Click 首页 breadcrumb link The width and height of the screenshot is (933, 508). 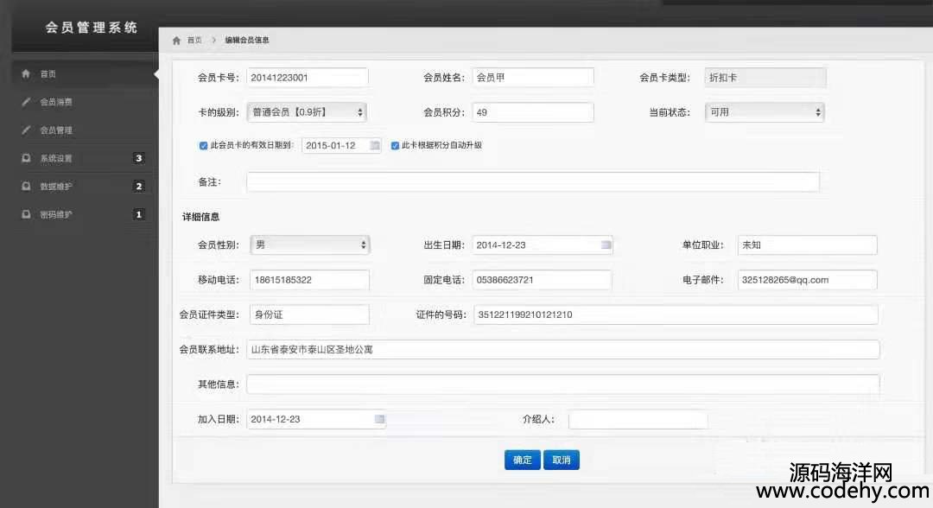194,41
